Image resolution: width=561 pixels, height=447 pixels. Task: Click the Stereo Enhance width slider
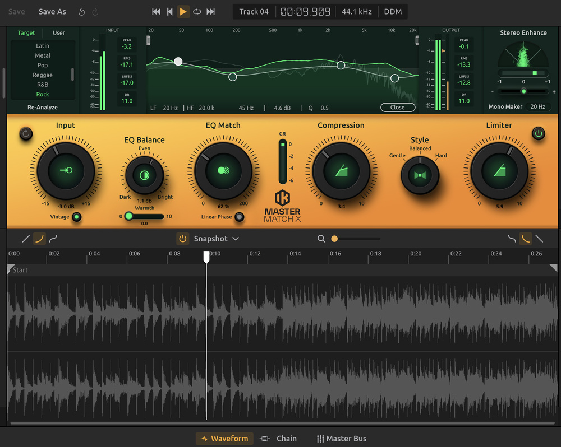point(523,91)
